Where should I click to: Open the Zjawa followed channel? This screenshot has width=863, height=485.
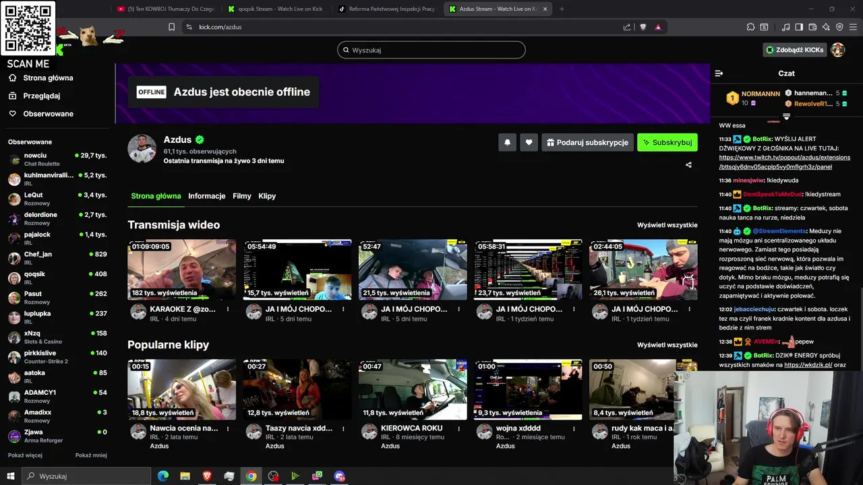(x=57, y=436)
